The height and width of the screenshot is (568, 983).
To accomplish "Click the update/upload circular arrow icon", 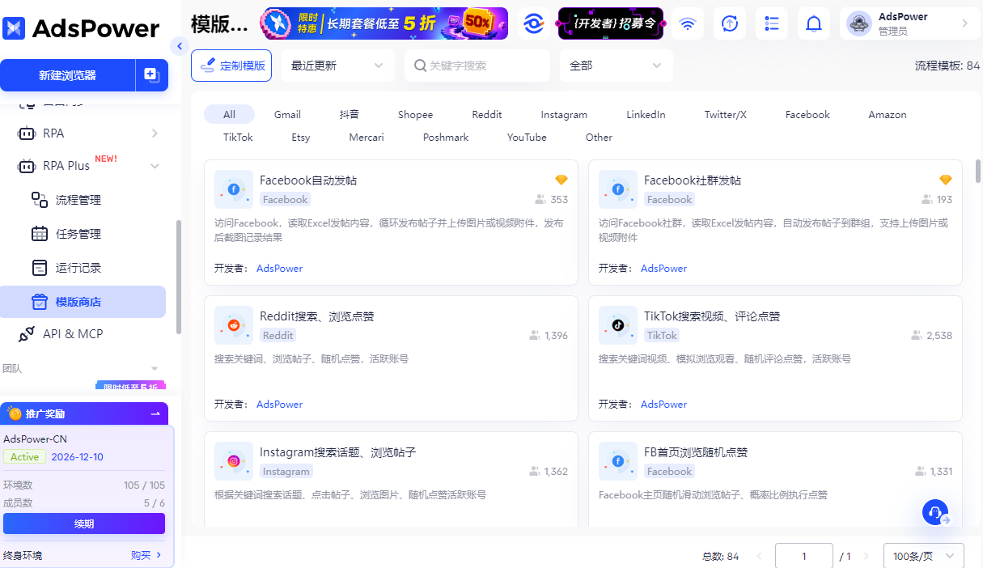I will 730,24.
